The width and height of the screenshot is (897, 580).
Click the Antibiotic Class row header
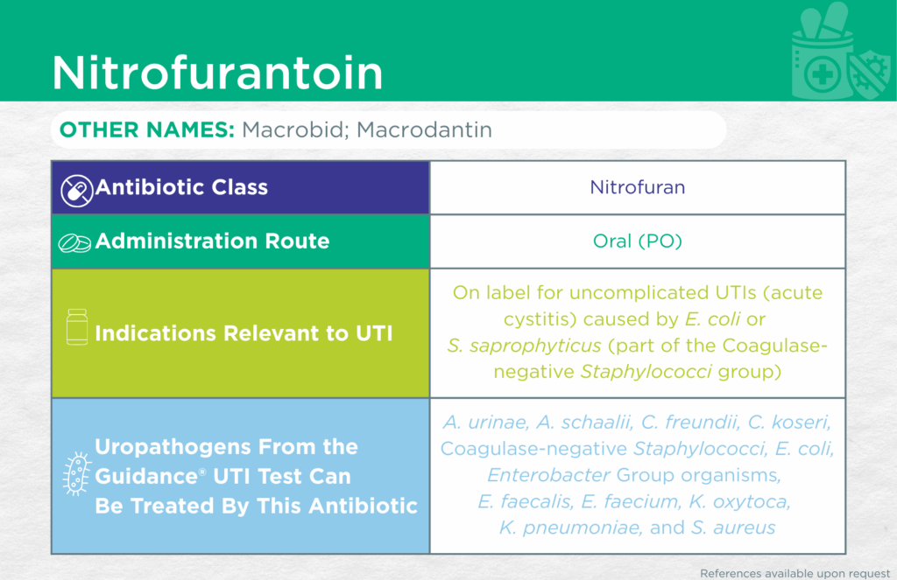(181, 187)
